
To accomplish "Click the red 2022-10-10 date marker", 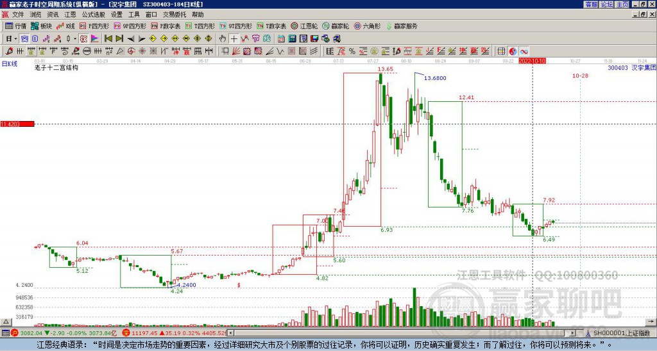I will pyautogui.click(x=532, y=61).
